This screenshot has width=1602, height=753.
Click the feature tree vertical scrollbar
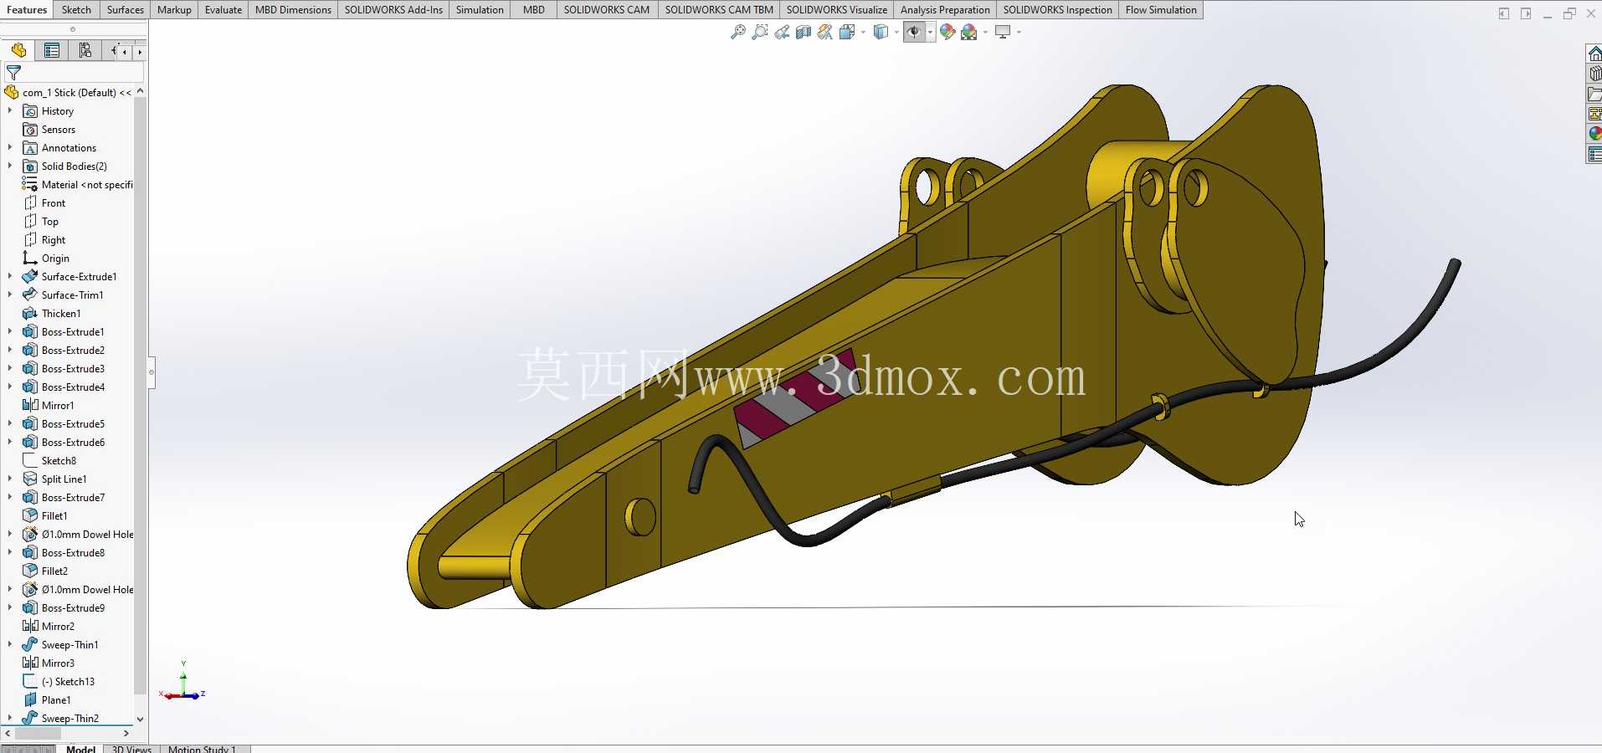tap(140, 395)
